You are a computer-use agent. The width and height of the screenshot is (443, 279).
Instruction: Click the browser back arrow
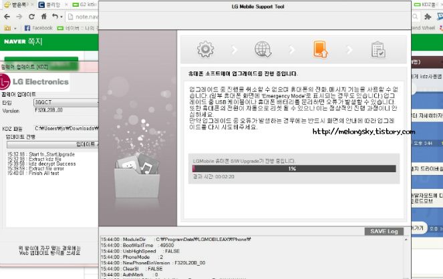[7, 17]
